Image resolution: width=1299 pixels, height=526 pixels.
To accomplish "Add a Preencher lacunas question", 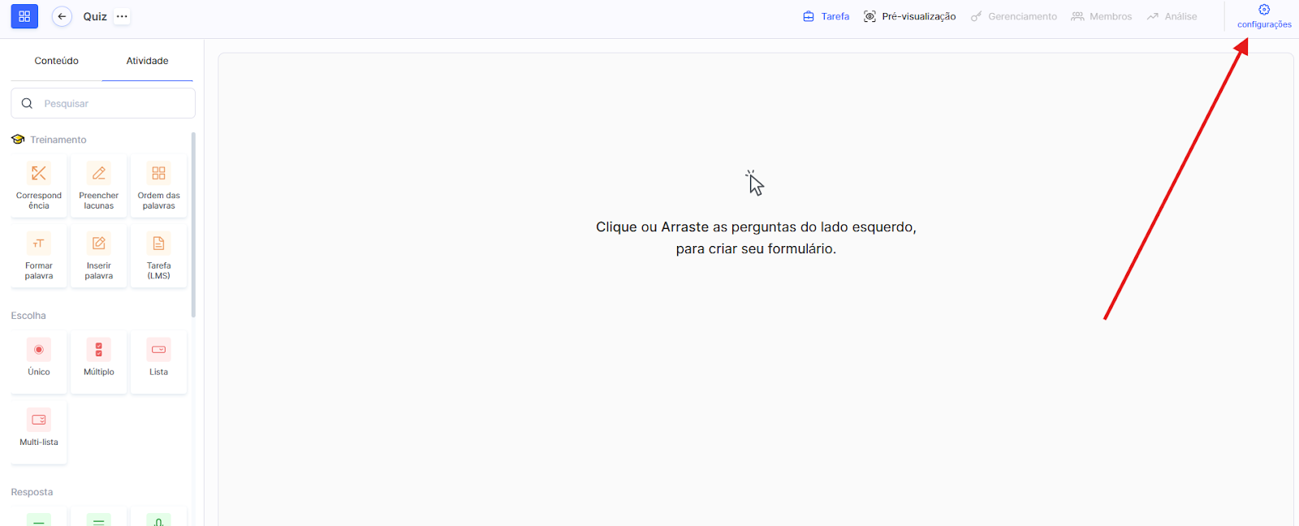I will [x=99, y=186].
